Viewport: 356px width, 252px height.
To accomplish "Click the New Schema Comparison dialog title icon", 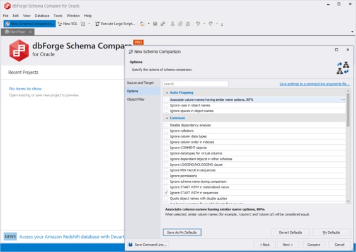I will pyautogui.click(x=130, y=52).
